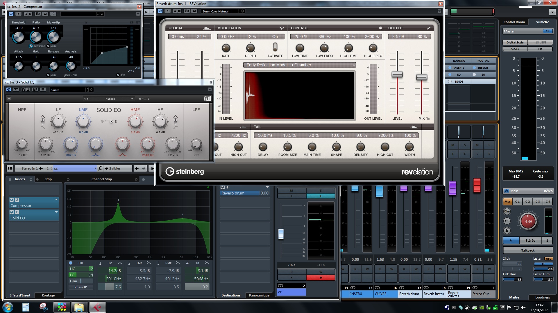Switch to the Routage tab
This screenshot has height=313, width=558.
point(48,295)
